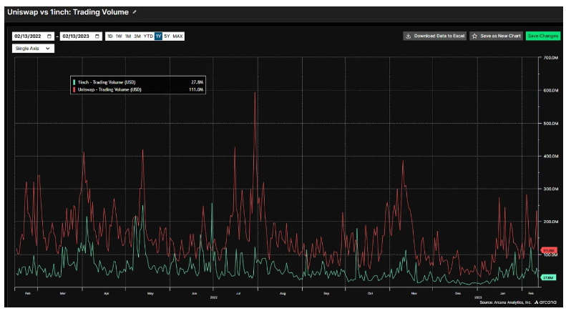Viewport: 566px width, 311px height.
Task: Select the 5Y time range
Action: [x=167, y=36]
